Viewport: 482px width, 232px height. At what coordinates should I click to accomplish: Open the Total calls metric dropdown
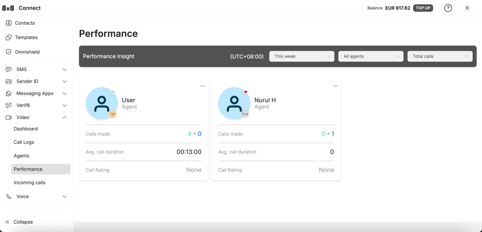440,56
